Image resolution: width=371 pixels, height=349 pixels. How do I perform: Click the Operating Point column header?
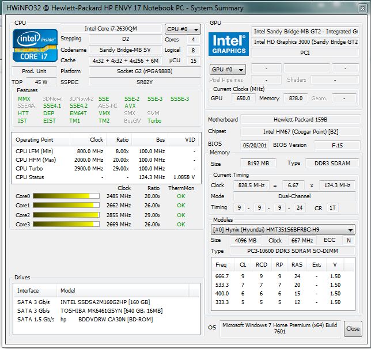tap(41, 139)
